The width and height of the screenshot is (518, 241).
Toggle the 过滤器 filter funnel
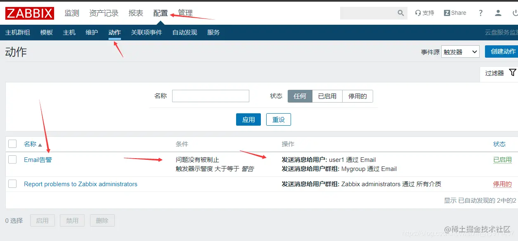(x=513, y=73)
